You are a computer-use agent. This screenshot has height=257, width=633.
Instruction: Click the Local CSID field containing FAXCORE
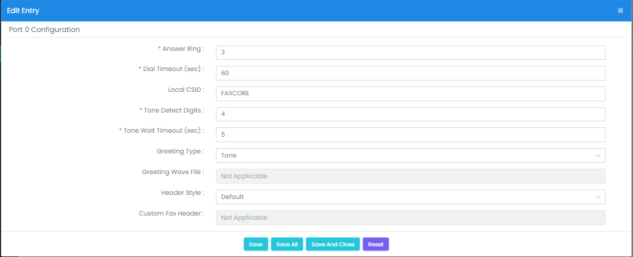[410, 94]
